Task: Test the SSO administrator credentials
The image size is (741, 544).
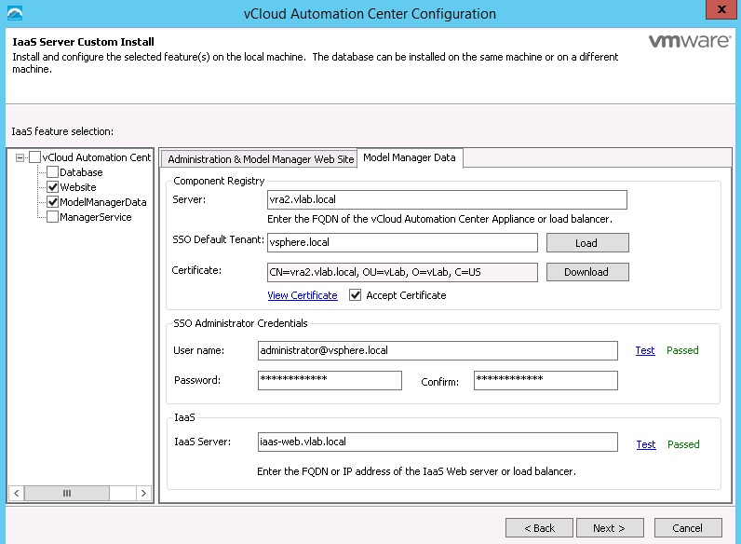Action: [645, 350]
